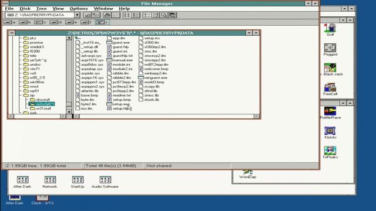Toggle Sort by Date toolbar button
This screenshot has width=376, height=211.
point(173,15)
